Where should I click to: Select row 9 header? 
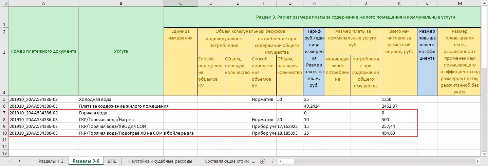[x=4, y=126]
